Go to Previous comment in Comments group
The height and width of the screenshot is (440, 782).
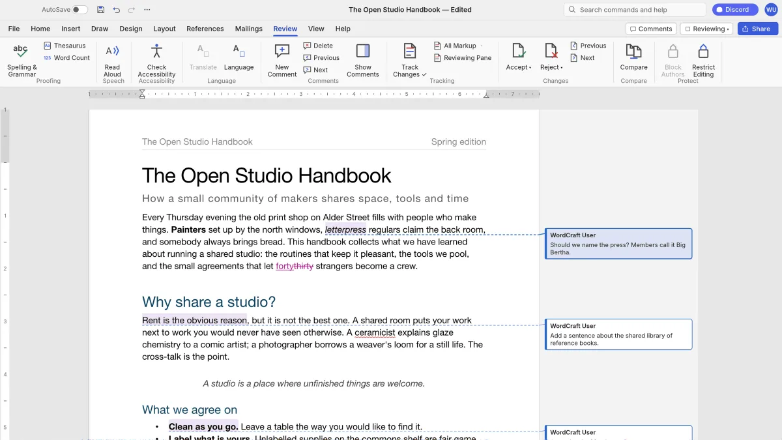pyautogui.click(x=321, y=58)
